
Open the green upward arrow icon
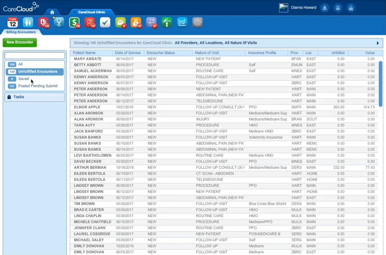point(167,23)
